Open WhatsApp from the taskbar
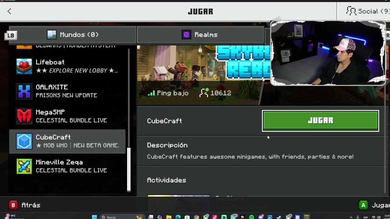This screenshot has height=219, width=390. pyautogui.click(x=233, y=217)
